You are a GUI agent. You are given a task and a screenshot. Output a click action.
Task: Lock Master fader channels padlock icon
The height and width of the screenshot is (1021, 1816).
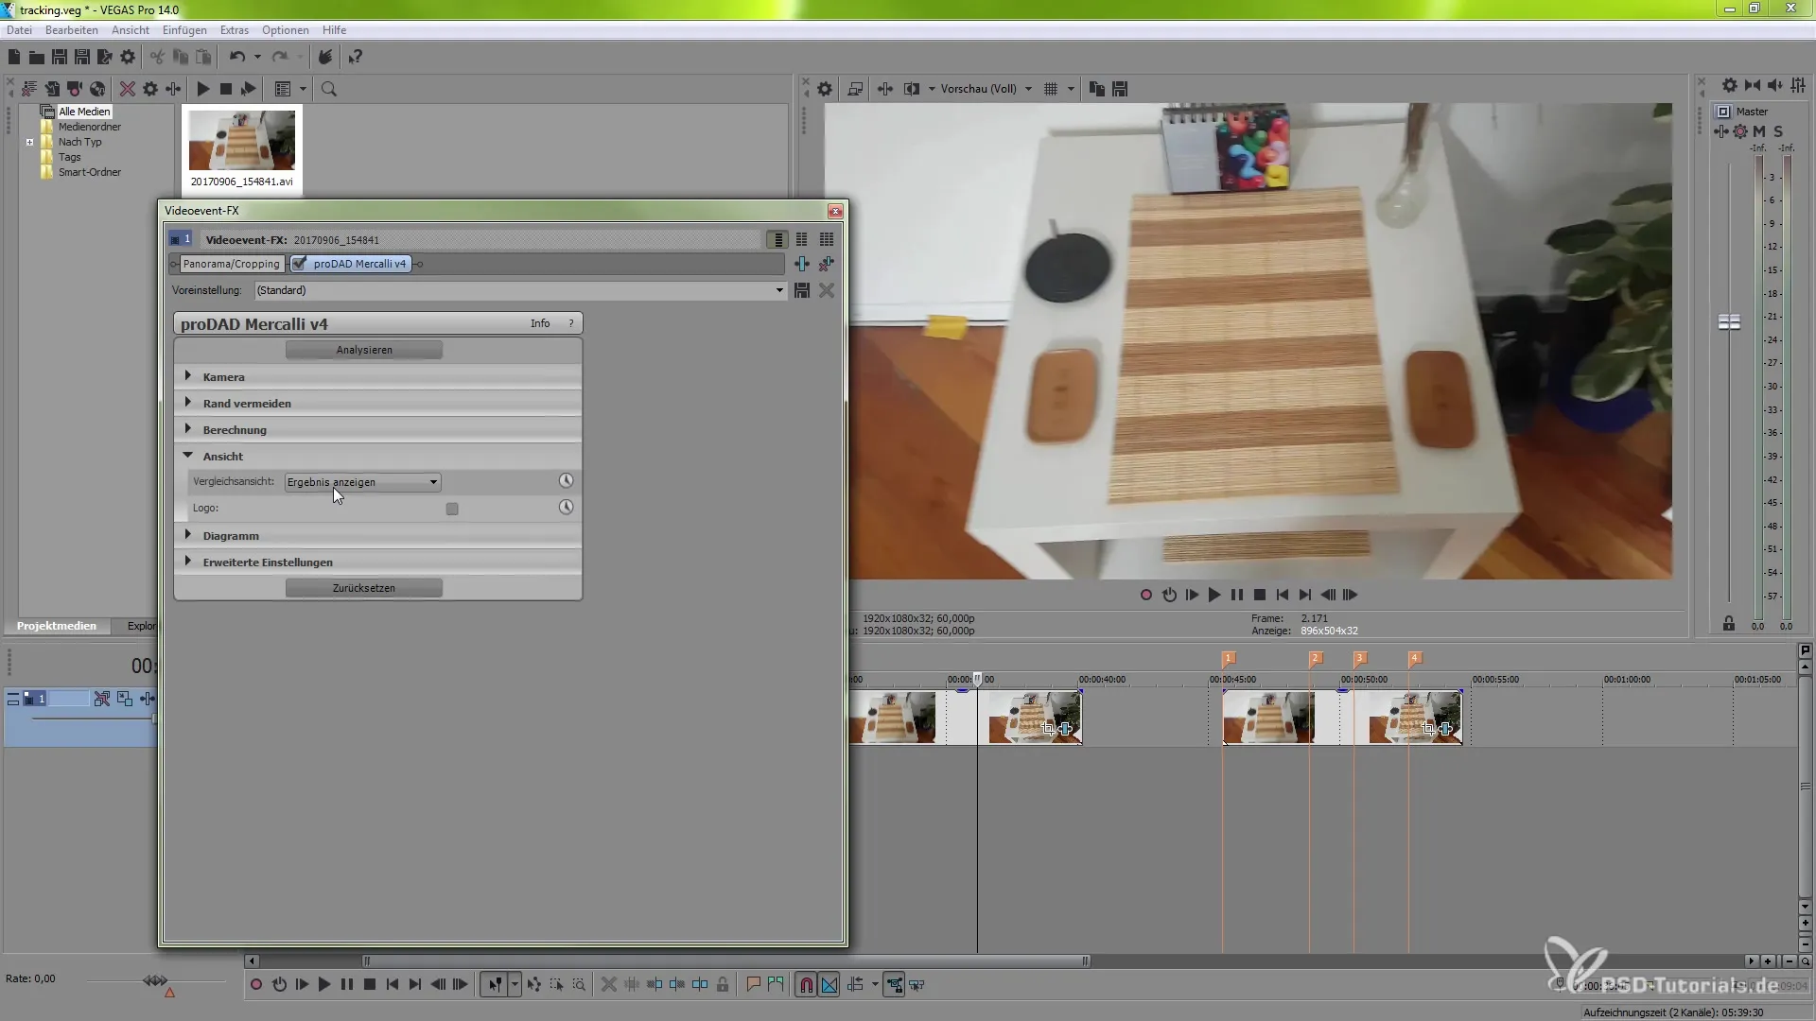click(x=1729, y=624)
